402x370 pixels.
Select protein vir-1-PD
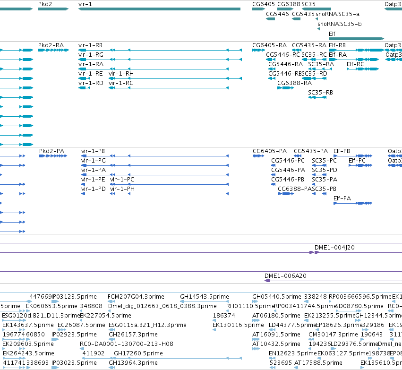click(94, 189)
